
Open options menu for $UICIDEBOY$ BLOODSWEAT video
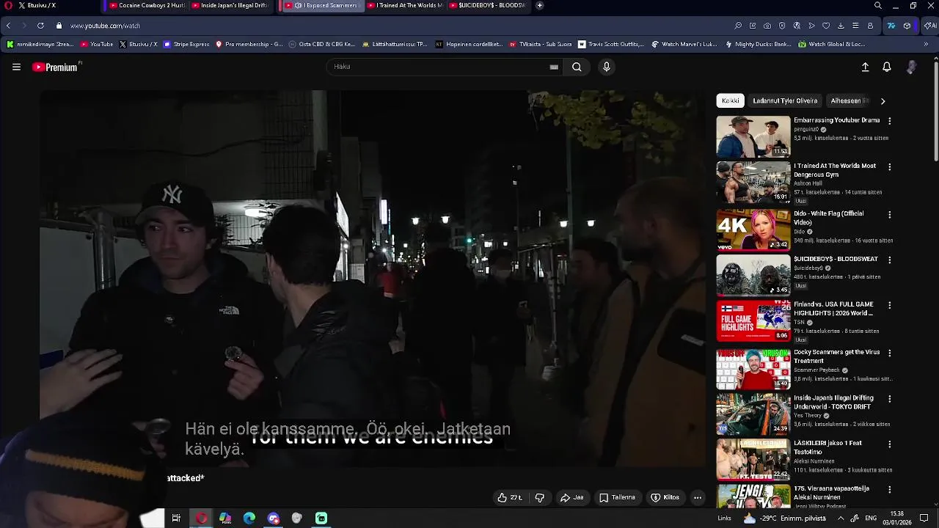(x=890, y=260)
